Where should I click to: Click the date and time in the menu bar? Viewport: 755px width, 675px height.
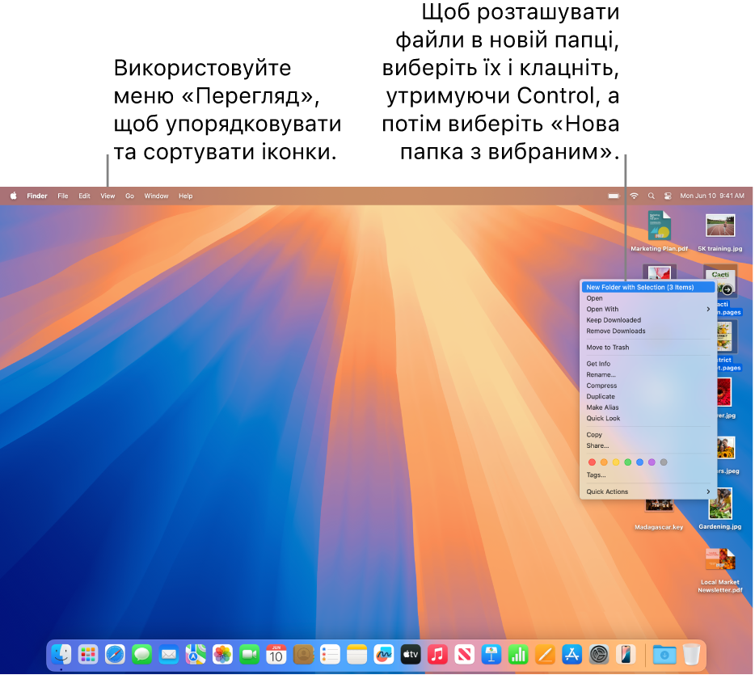pos(712,196)
